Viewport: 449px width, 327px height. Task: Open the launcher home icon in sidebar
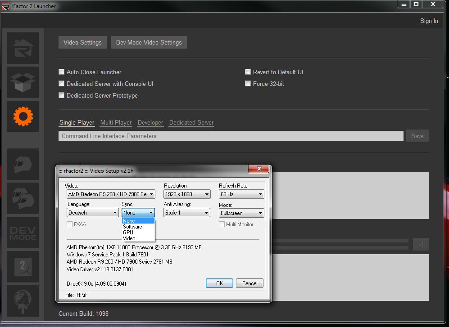click(23, 48)
